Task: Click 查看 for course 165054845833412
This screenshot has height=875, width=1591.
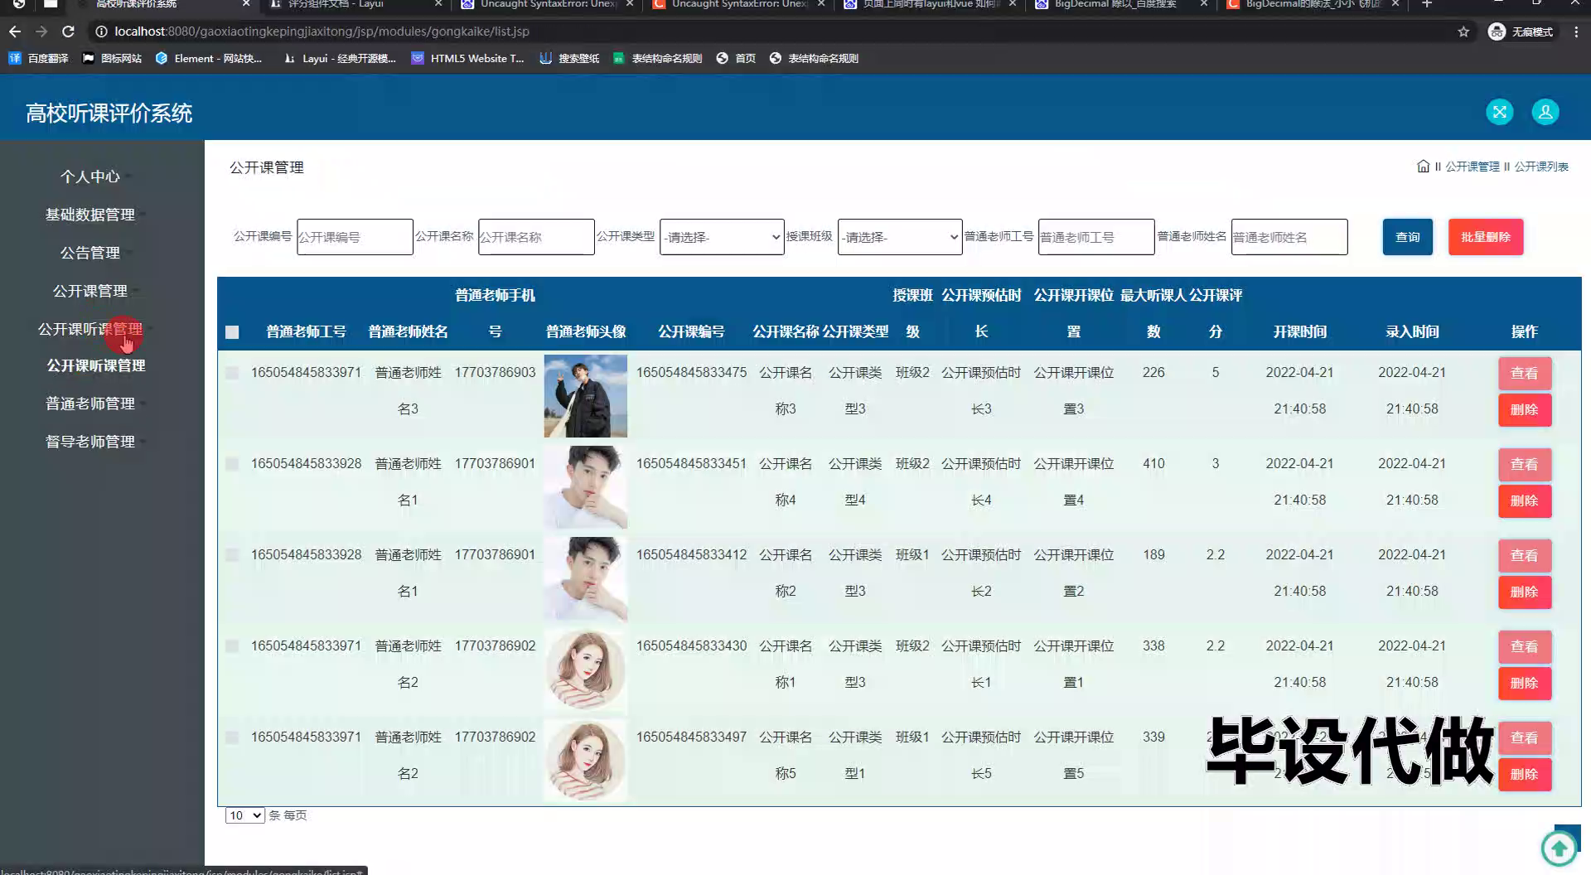Action: click(1525, 556)
